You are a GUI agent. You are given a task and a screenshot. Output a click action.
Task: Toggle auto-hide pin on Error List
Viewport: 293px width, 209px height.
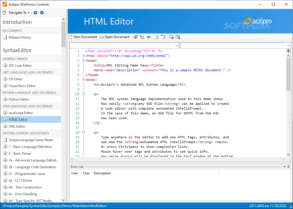point(288,167)
